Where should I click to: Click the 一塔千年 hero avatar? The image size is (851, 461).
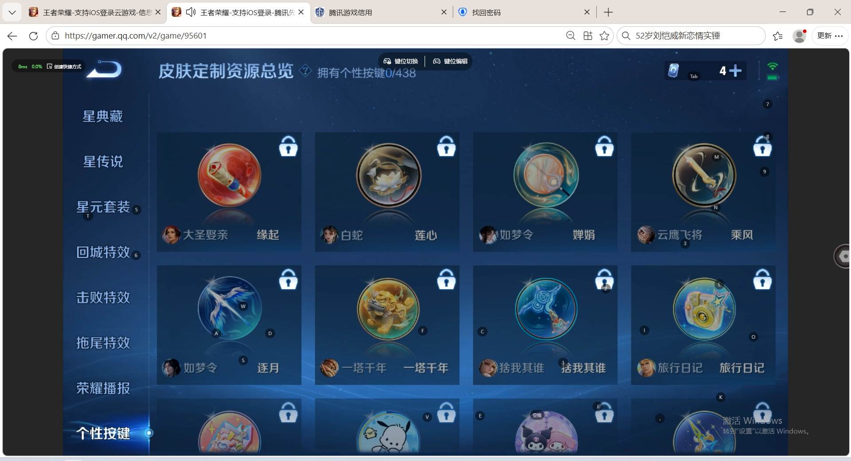[329, 368]
